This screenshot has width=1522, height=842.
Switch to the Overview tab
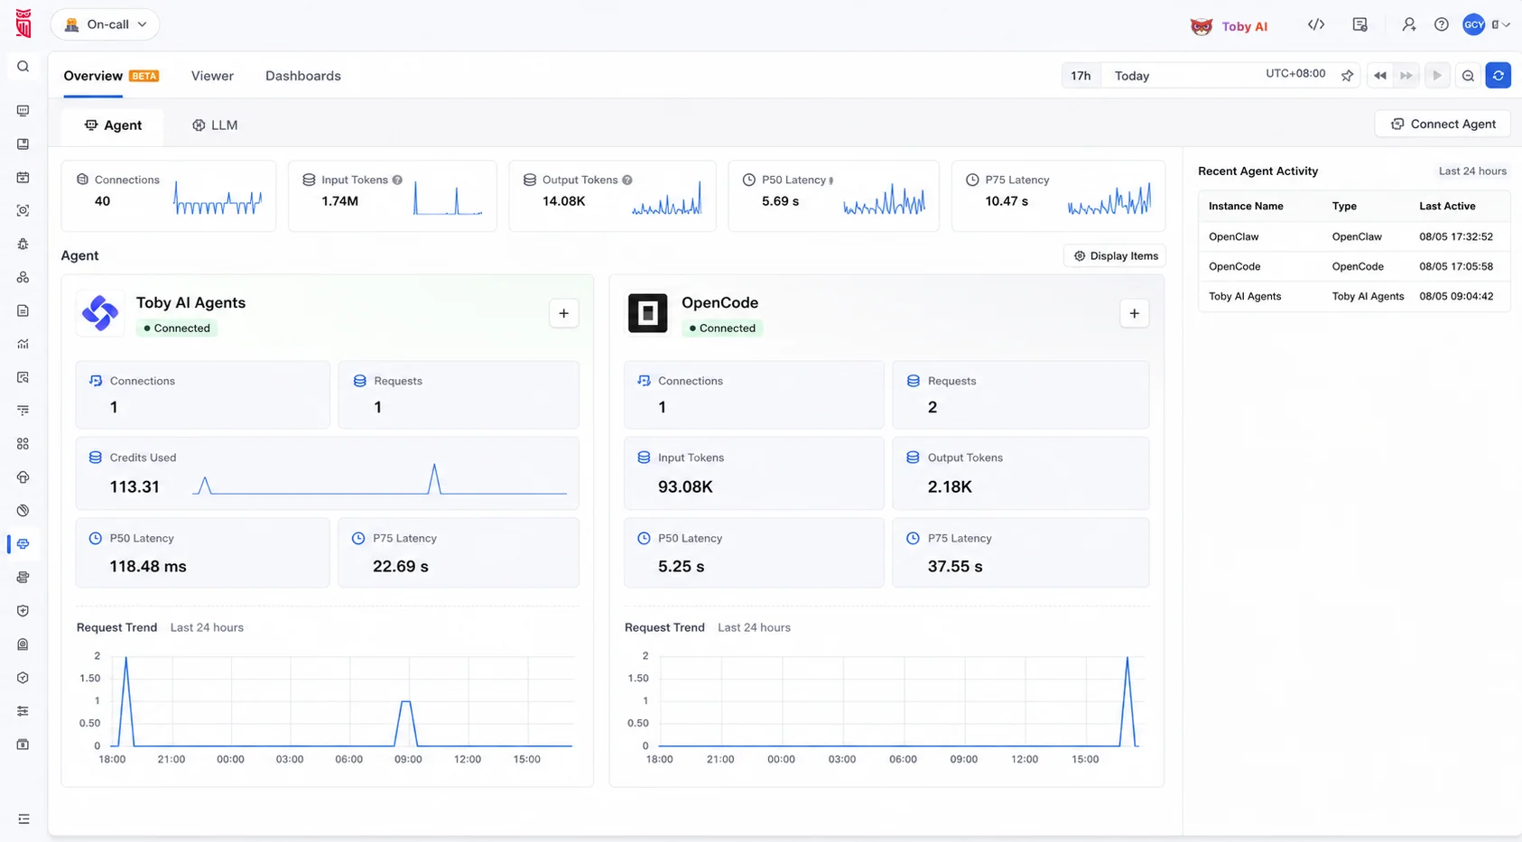tap(93, 76)
